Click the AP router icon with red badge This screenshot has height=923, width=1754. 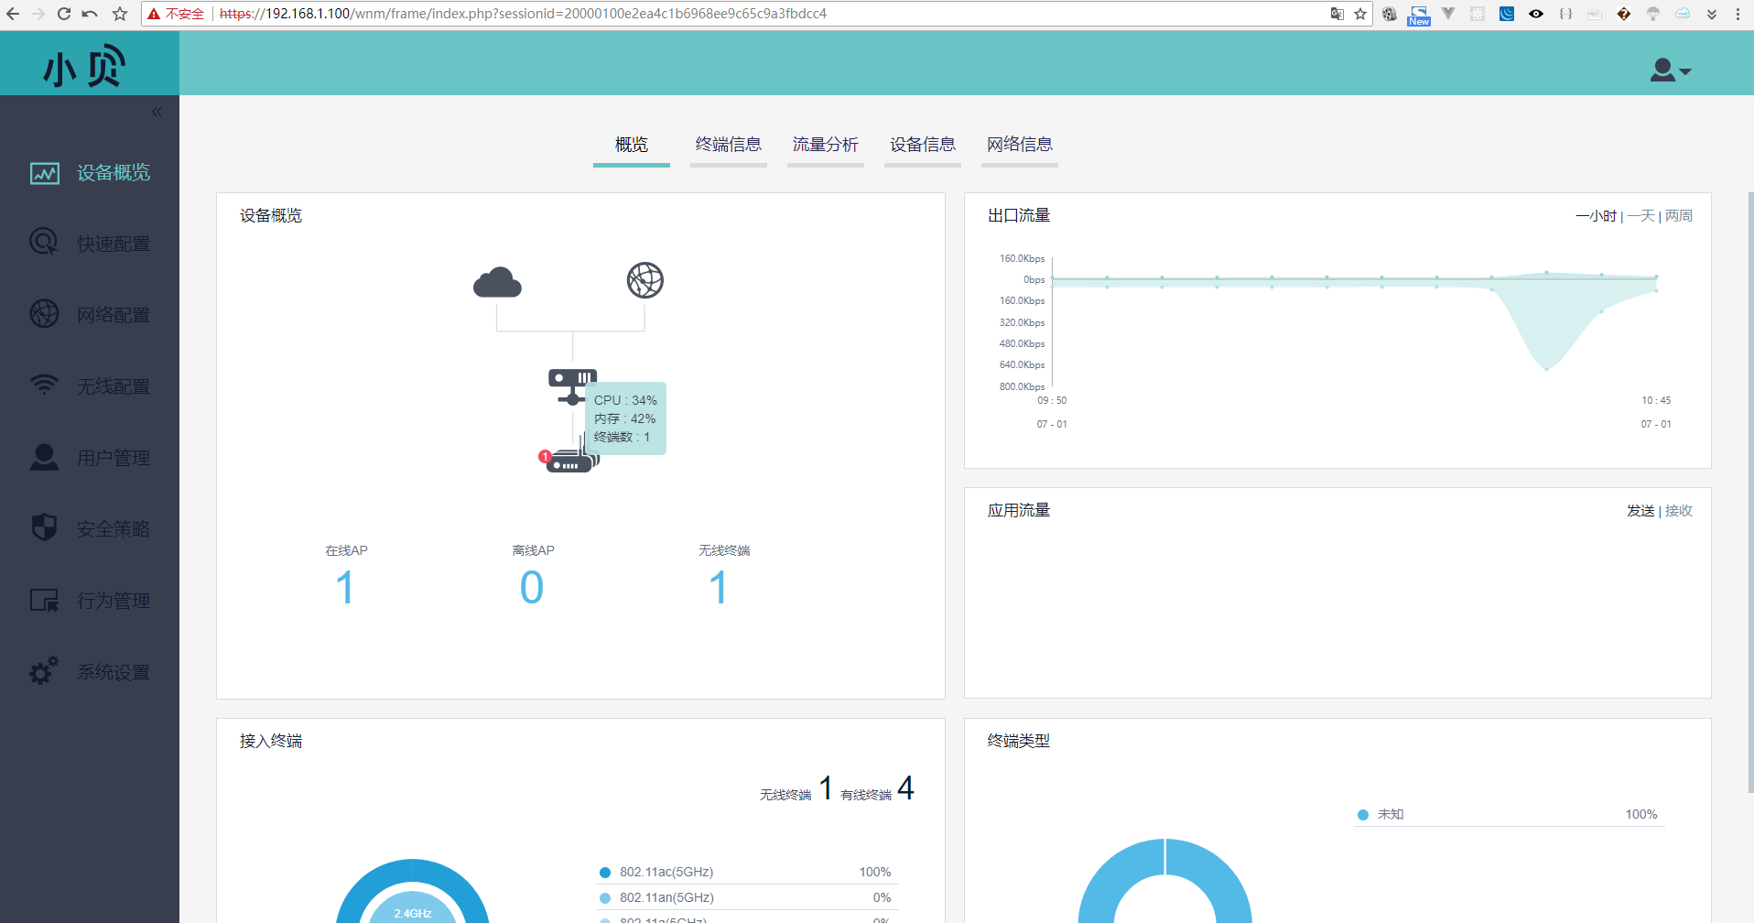click(x=571, y=459)
